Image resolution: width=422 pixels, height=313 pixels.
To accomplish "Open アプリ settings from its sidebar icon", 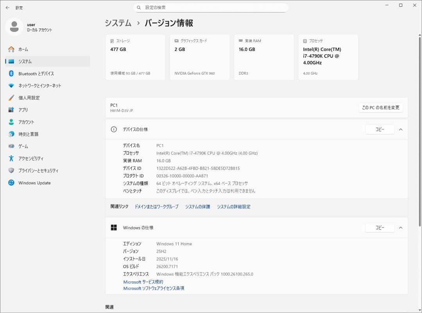I will (12, 110).
